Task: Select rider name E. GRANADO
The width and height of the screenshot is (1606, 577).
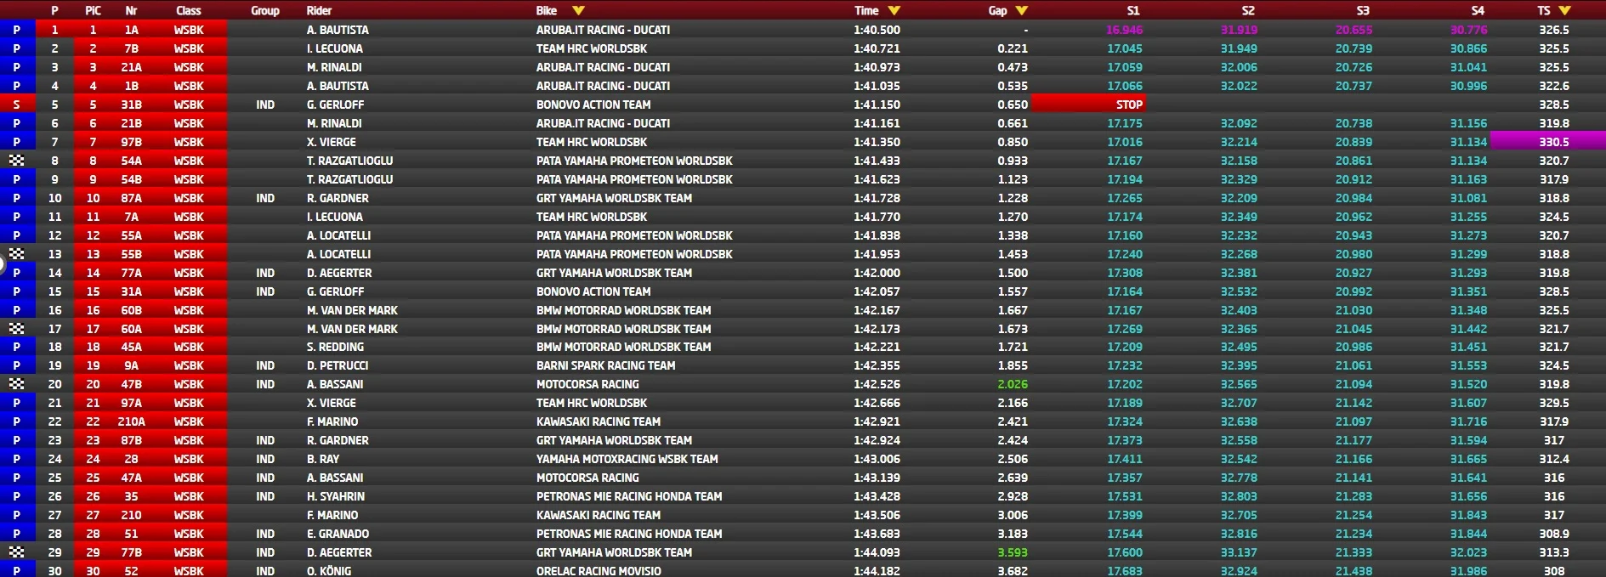Action: (338, 534)
